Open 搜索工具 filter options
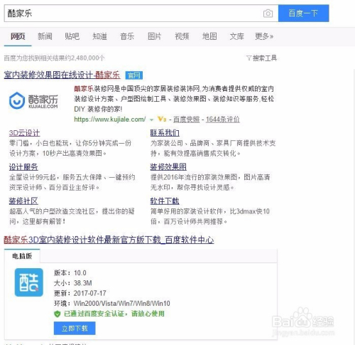The width and height of the screenshot is (355, 345). (x=261, y=58)
